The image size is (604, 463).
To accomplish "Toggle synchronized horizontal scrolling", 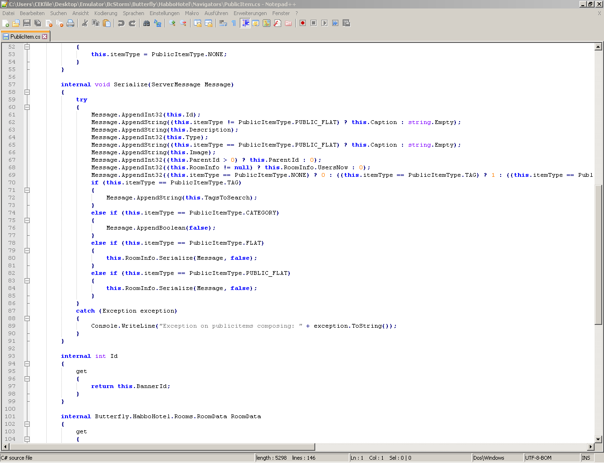I will click(x=209, y=23).
